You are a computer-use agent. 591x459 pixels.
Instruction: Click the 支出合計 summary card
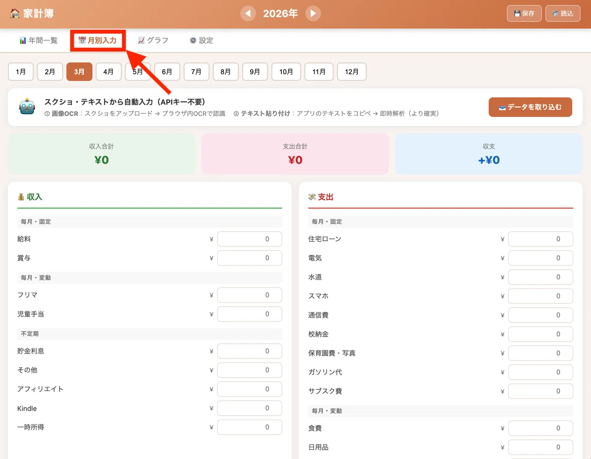(x=295, y=154)
